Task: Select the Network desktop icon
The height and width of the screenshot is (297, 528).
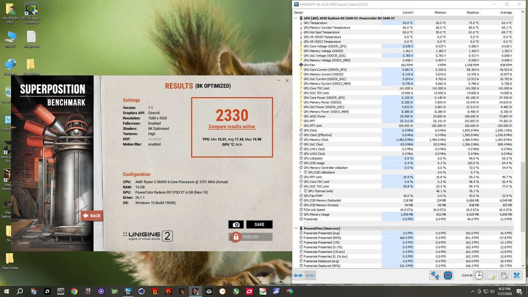Action: (x=10, y=66)
